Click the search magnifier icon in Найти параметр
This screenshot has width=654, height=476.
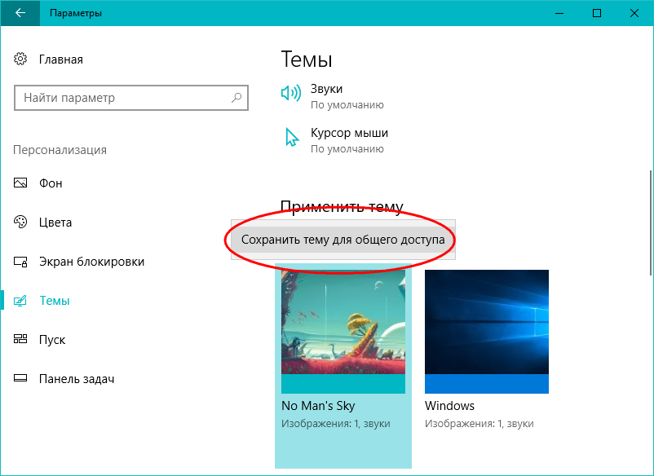pyautogui.click(x=236, y=98)
